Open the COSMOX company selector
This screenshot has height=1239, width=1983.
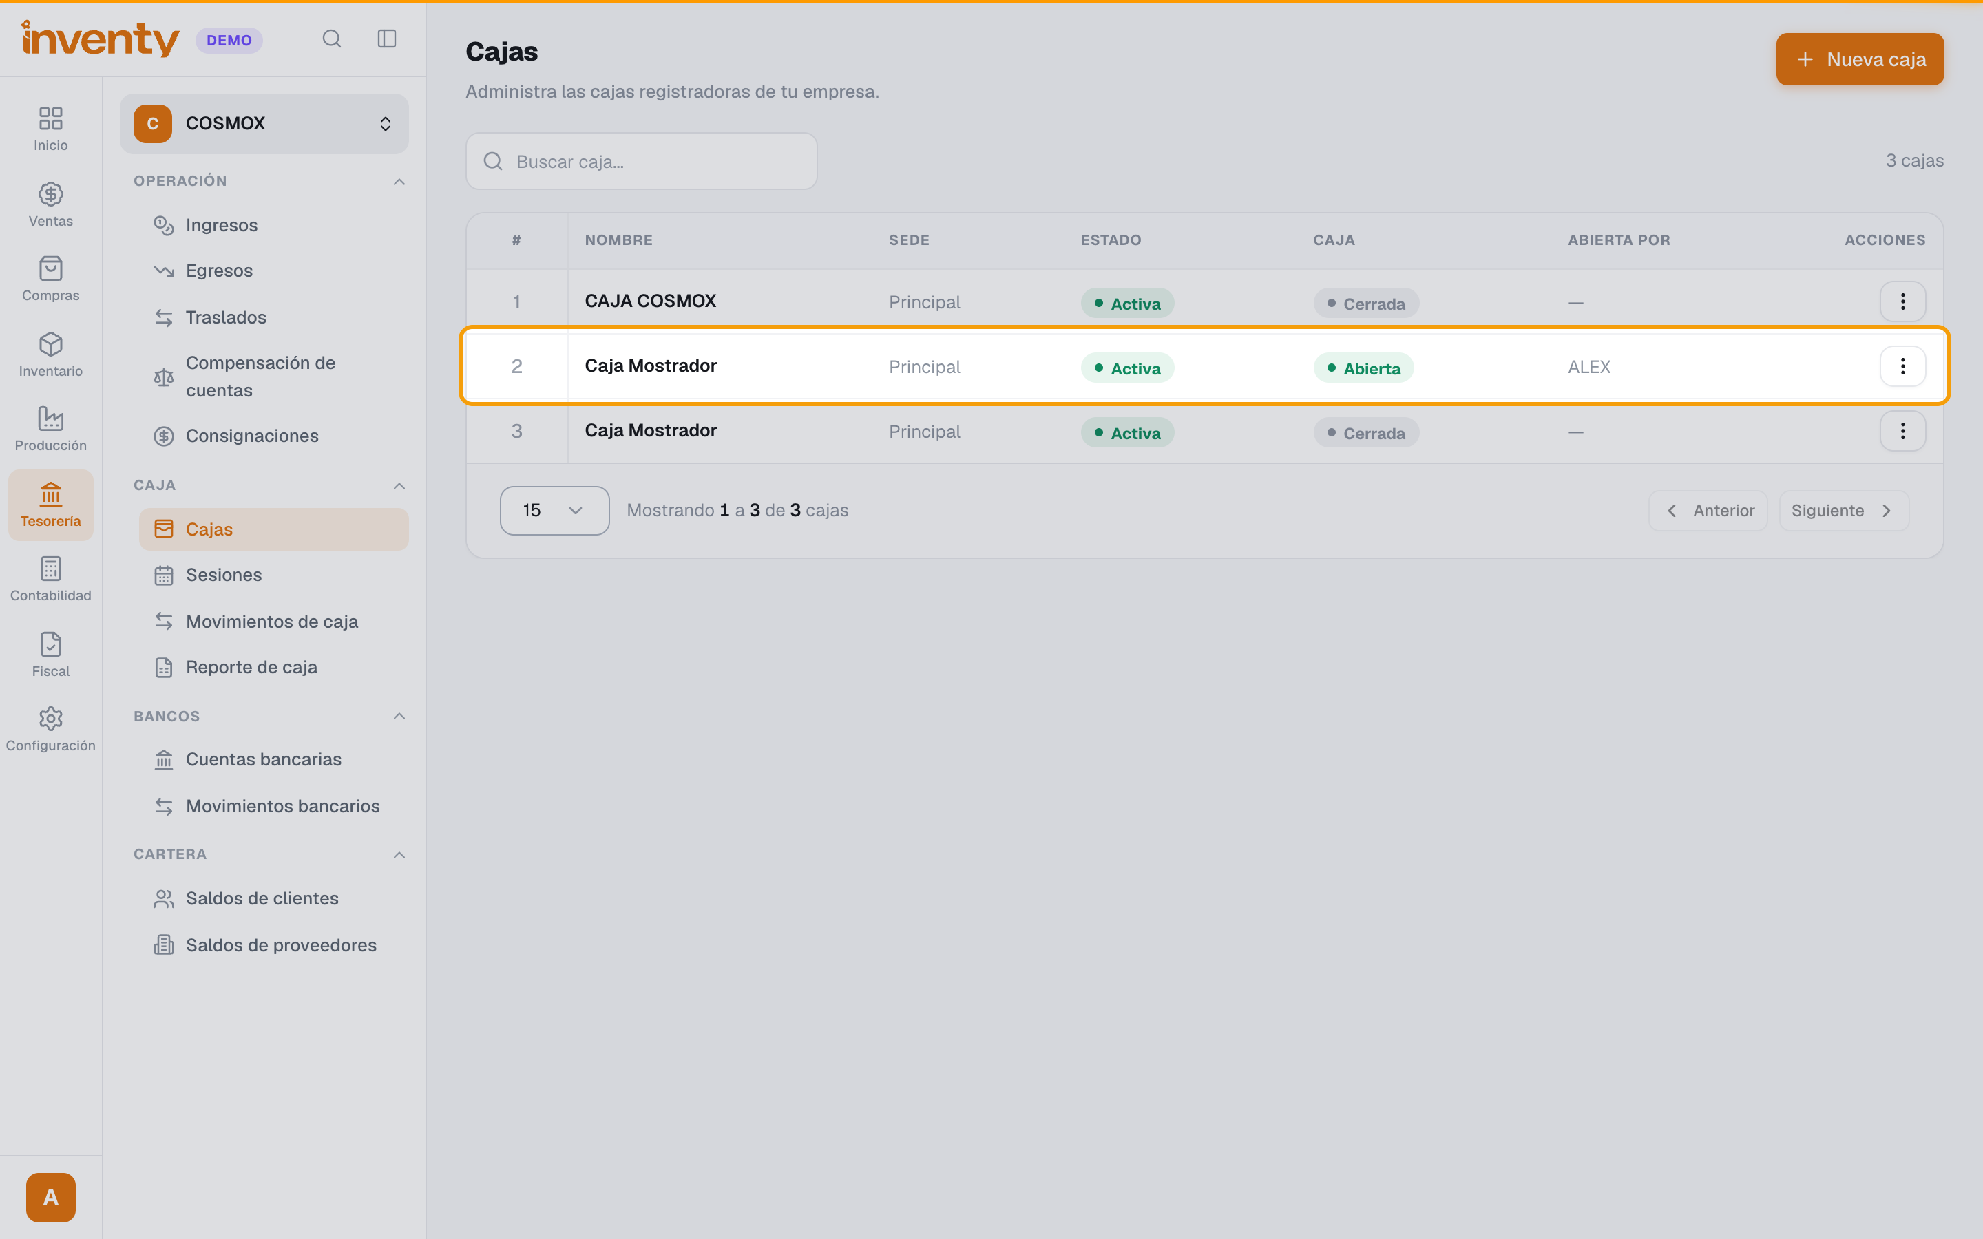click(264, 124)
